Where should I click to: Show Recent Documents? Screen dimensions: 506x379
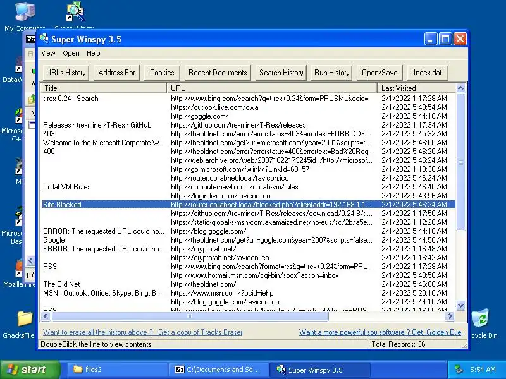coord(218,73)
